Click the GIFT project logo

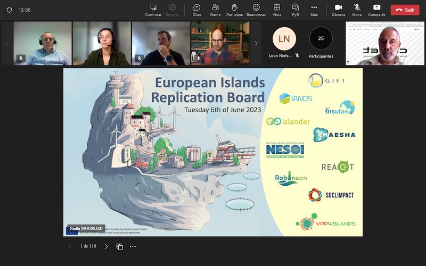click(326, 80)
